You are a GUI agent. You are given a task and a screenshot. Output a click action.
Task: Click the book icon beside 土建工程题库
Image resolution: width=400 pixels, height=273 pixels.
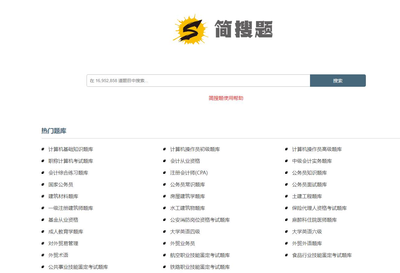click(x=286, y=196)
